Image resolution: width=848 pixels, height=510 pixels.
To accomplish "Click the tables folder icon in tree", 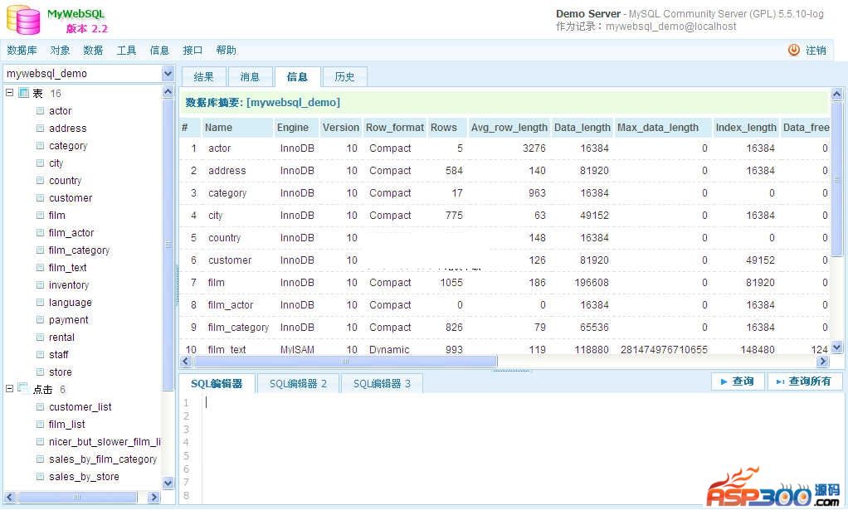I will click(23, 93).
